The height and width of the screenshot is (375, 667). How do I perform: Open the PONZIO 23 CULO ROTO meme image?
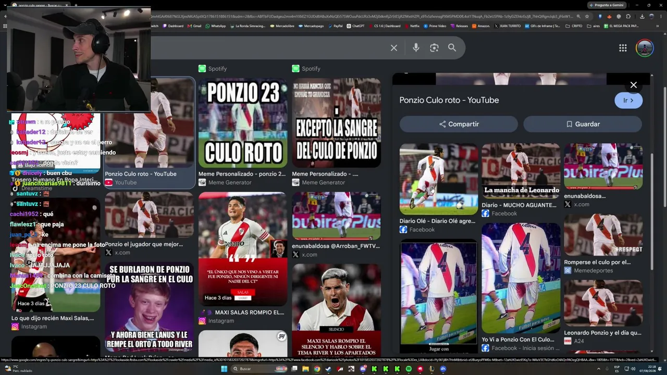[x=243, y=123]
